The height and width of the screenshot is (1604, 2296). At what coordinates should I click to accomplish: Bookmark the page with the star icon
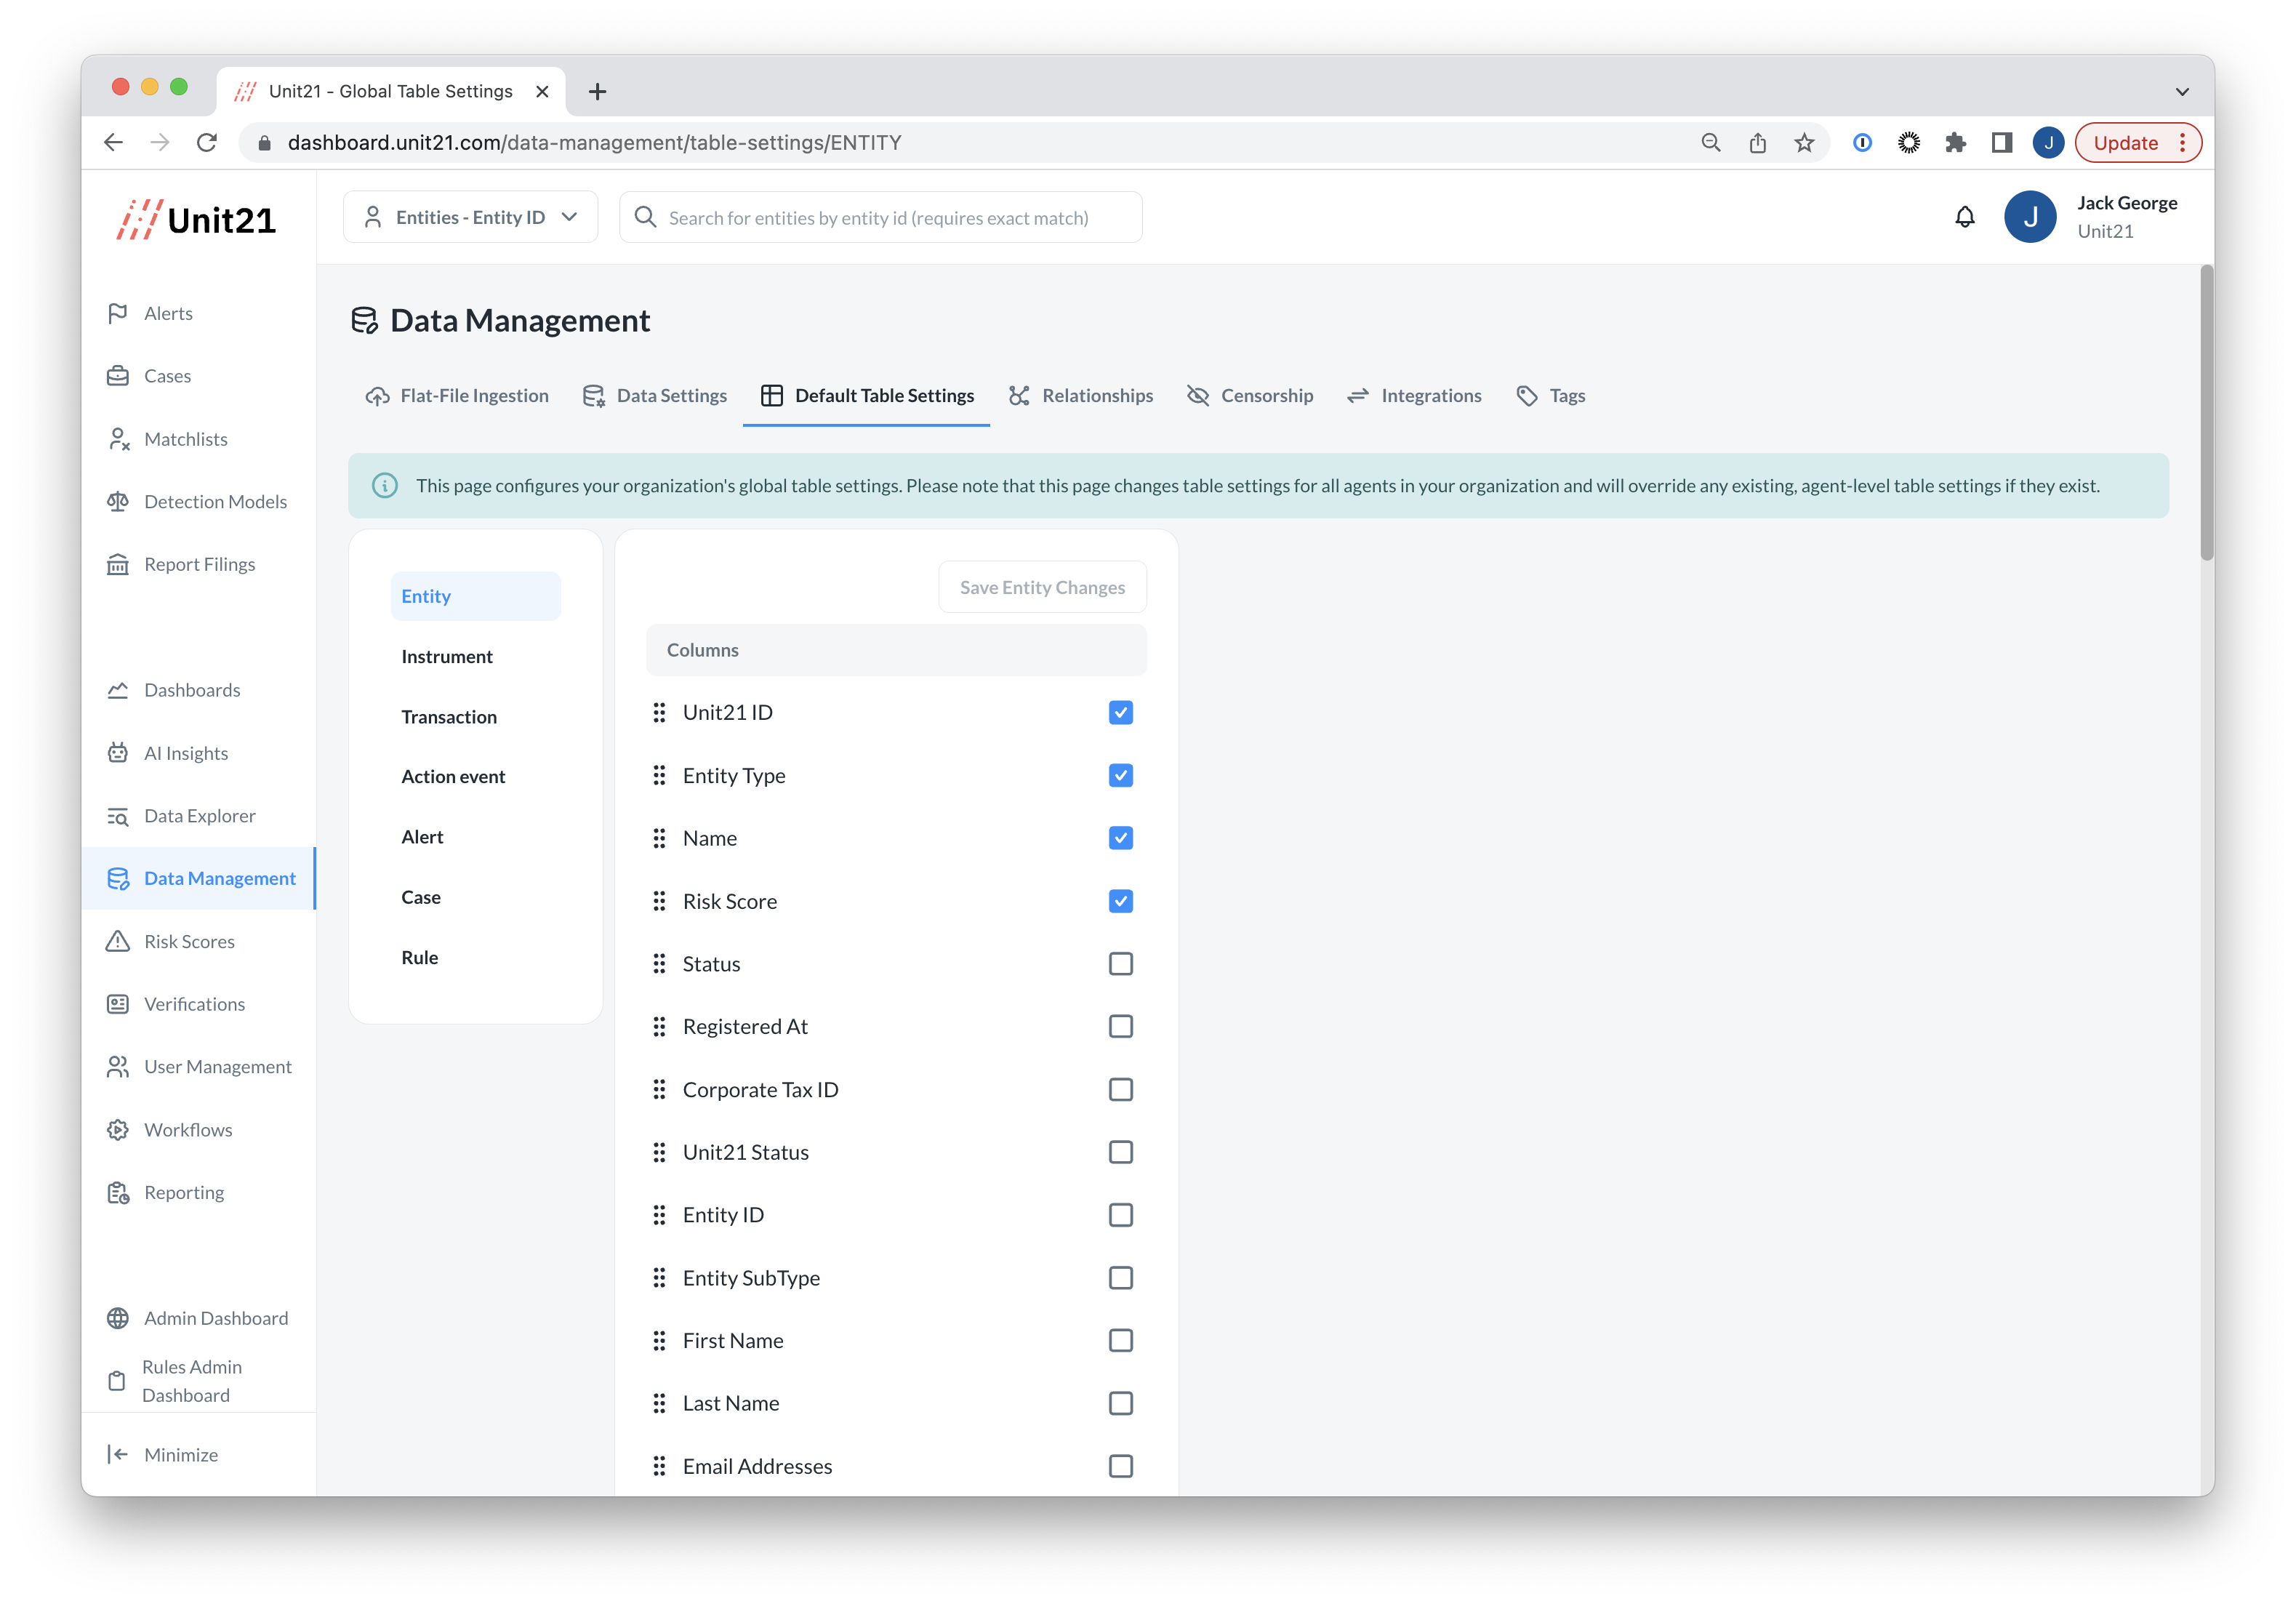click(x=1803, y=143)
